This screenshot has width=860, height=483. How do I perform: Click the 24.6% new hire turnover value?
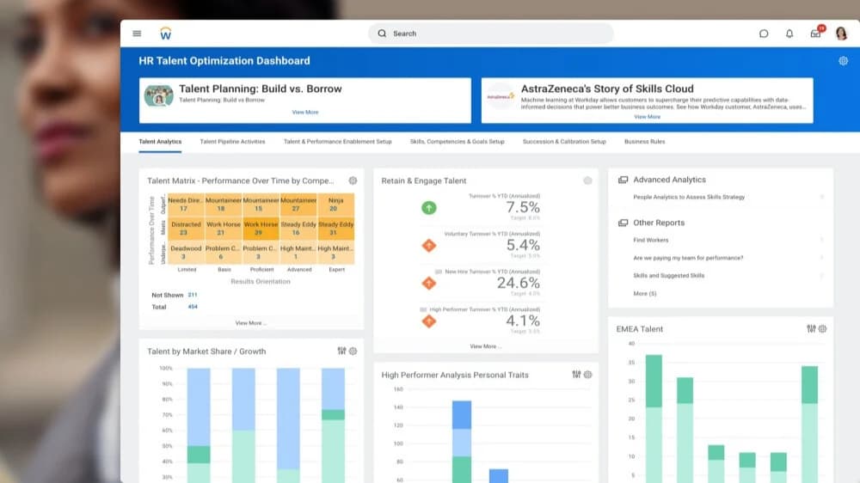tap(519, 283)
